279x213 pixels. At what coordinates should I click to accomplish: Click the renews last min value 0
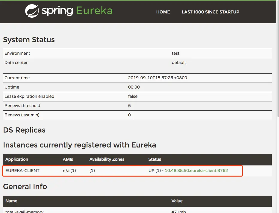tap(129, 115)
